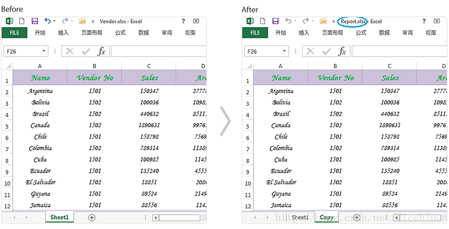
Task: Click the Argentina cell in Vendor.xlsx
Action: [x=40, y=91]
